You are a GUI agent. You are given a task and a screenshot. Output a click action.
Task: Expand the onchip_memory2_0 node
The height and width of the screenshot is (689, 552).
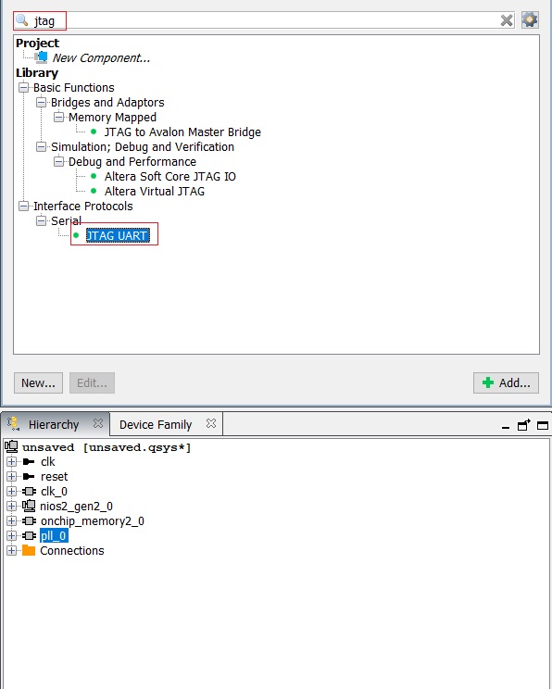click(x=12, y=520)
